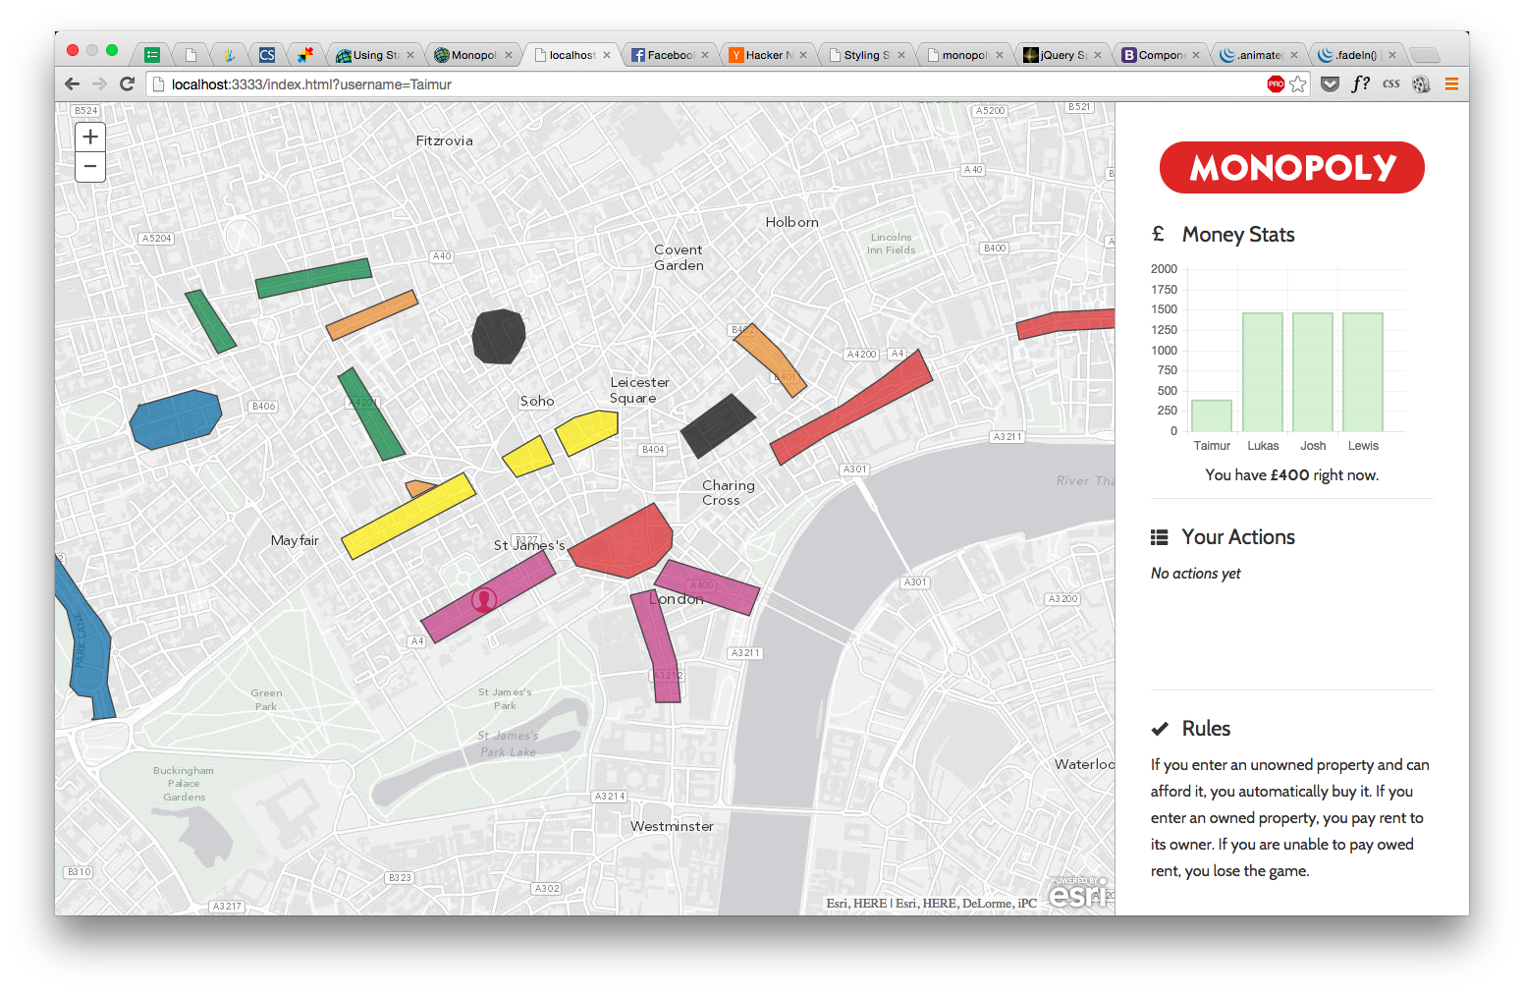Click the esri logo on the map
The height and width of the screenshot is (994, 1524).
click(x=1078, y=894)
